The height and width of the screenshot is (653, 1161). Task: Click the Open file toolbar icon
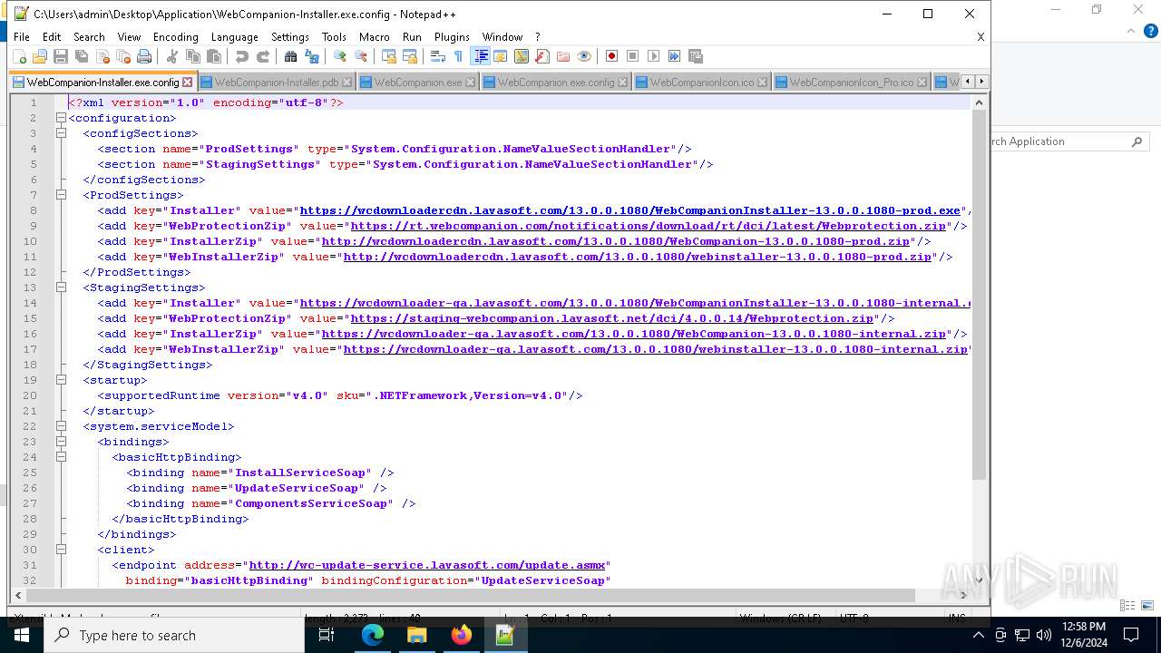tap(40, 56)
